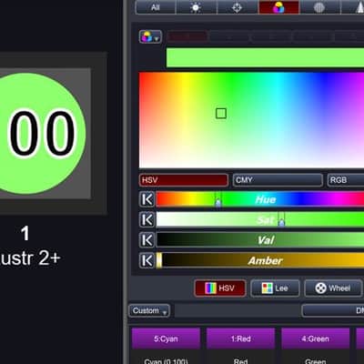Open the color picker type dropdown icon
This screenshot has height=364, width=364.
(x=150, y=37)
